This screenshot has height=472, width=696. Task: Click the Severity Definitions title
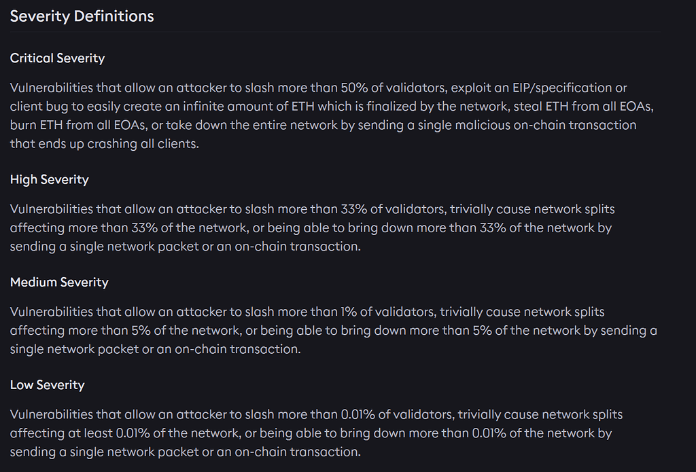82,16
